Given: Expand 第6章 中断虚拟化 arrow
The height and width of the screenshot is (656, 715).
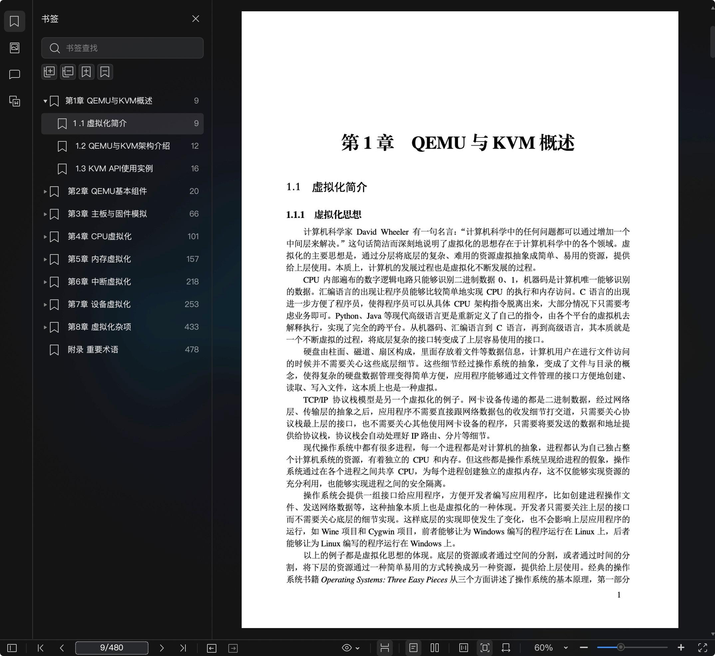Looking at the screenshot, I should click(45, 282).
